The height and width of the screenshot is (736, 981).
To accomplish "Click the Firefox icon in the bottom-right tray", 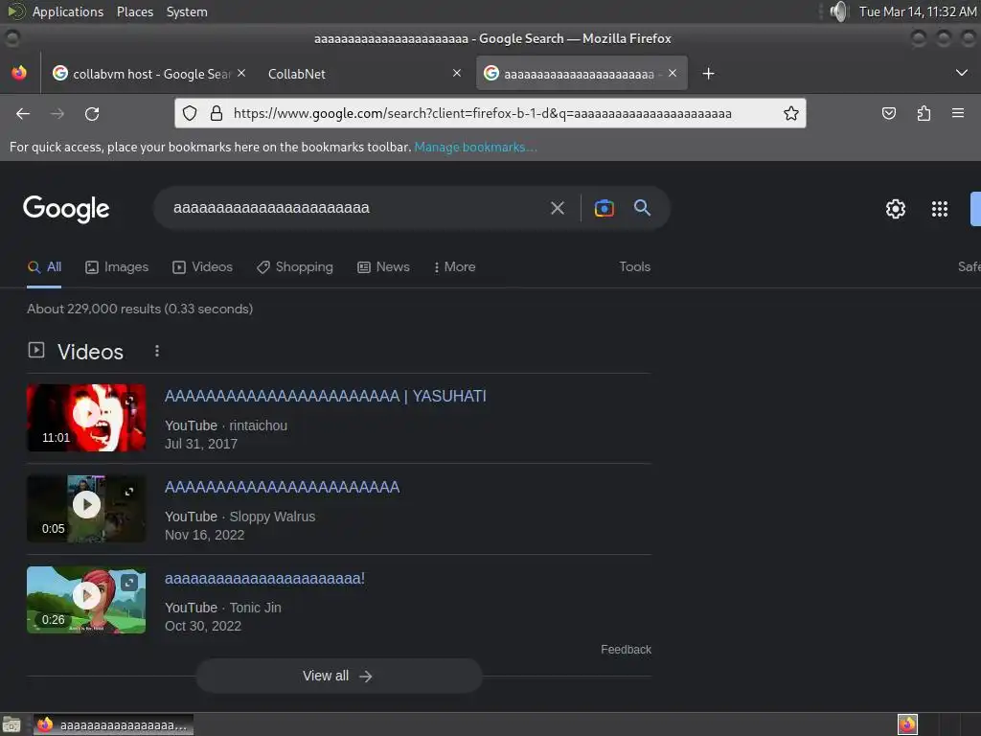I will (907, 724).
